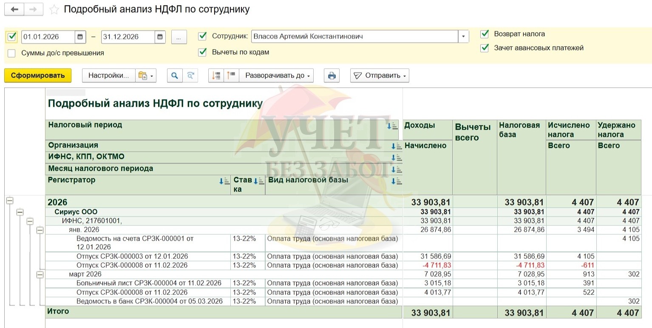
Task: Open the Настройки... button
Action: point(108,75)
